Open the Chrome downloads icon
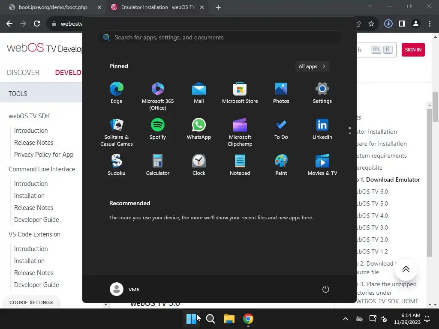Screen dimensions: 439x329 pyautogui.click(x=388, y=24)
